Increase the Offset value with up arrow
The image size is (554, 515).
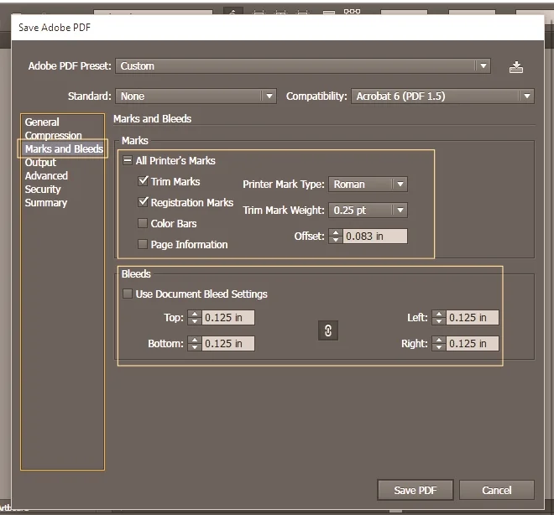336,232
